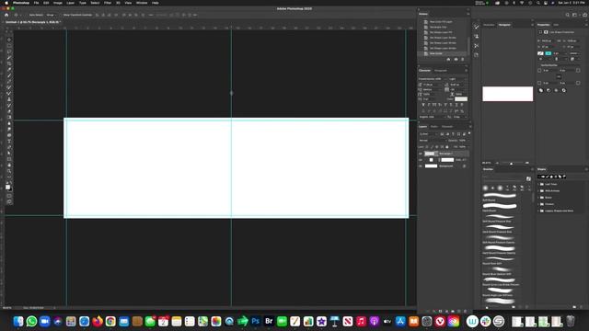The height and width of the screenshot is (331, 589).
Task: Click the Home icon in options bar
Action: coord(6,15)
